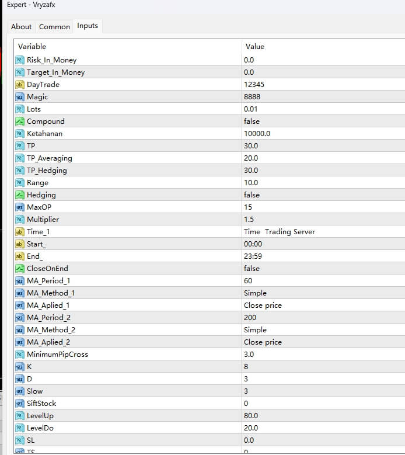Click the MA_Period_1 value 60

pos(248,281)
